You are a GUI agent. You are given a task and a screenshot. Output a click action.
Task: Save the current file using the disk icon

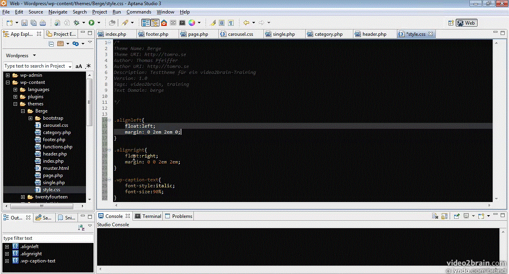pos(24,23)
